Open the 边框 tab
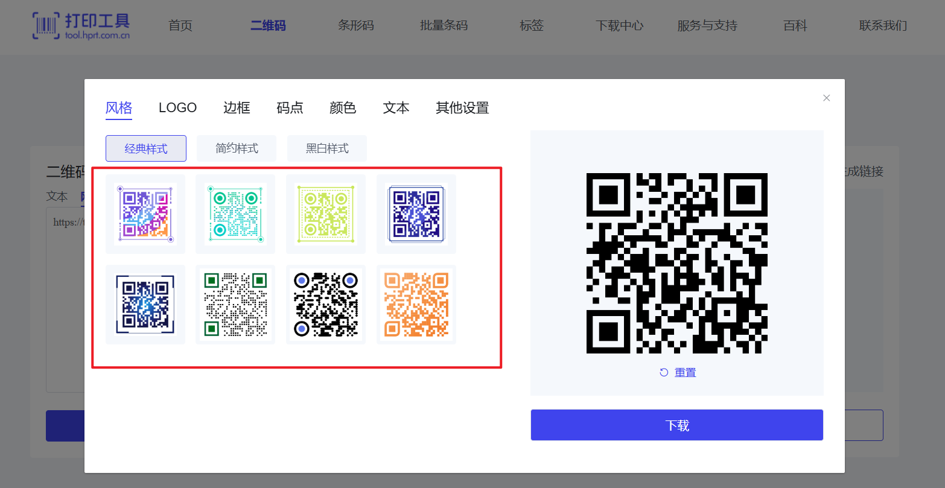945x488 pixels. [x=237, y=108]
